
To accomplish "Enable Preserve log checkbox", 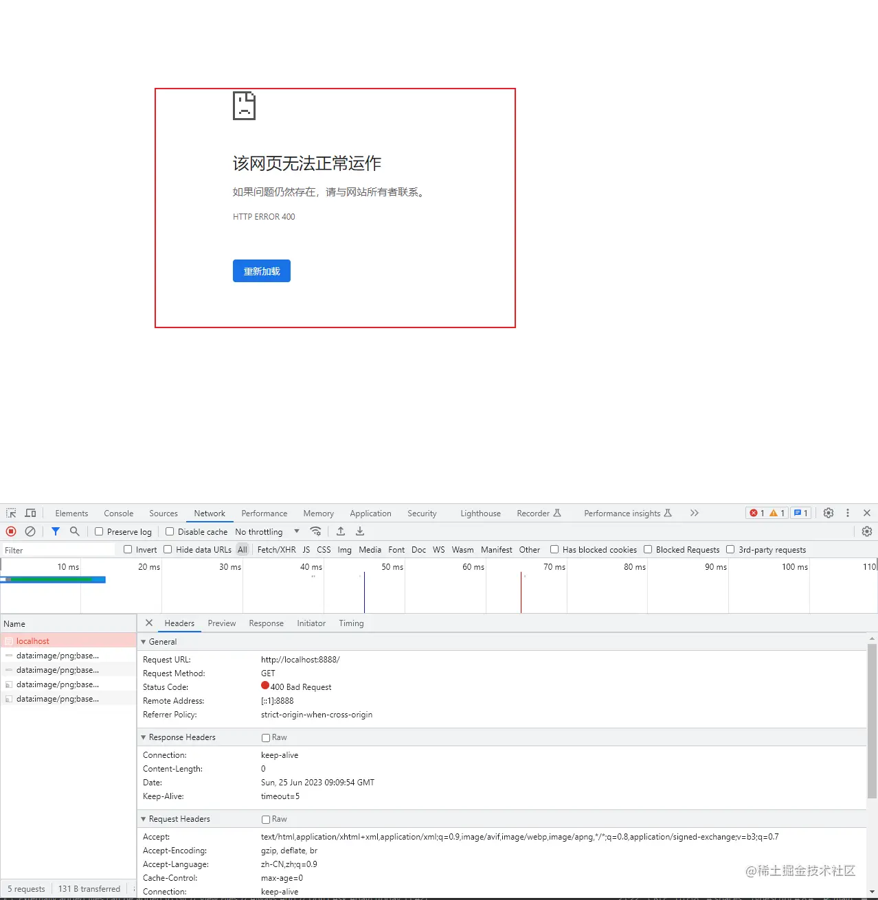I will tap(99, 531).
